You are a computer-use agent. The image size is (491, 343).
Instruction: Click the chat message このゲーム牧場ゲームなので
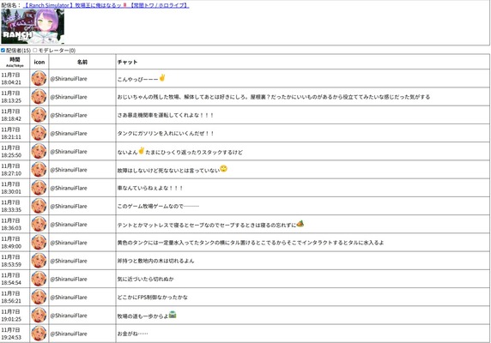coord(158,206)
